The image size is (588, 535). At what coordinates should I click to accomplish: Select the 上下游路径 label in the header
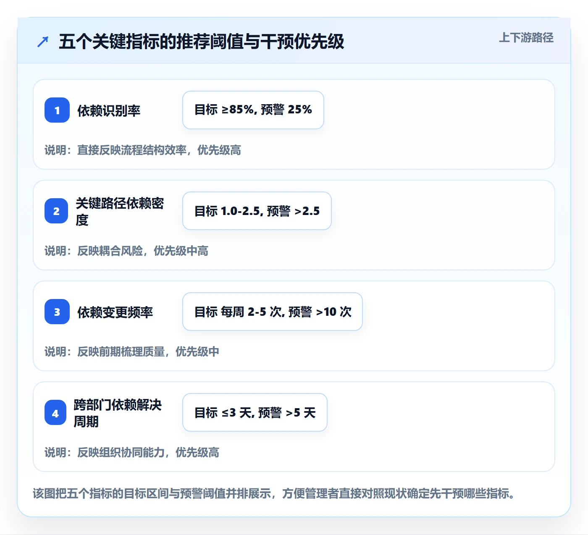[526, 38]
